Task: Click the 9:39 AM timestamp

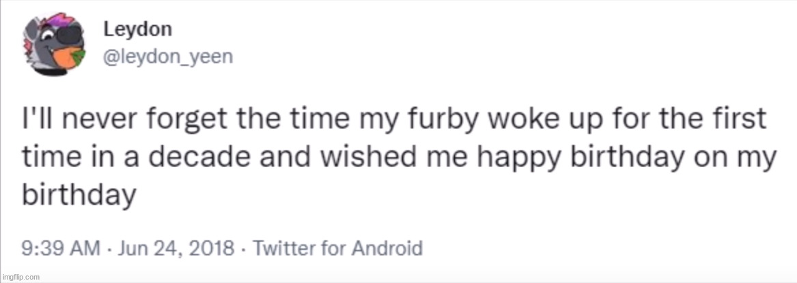Action: click(61, 248)
